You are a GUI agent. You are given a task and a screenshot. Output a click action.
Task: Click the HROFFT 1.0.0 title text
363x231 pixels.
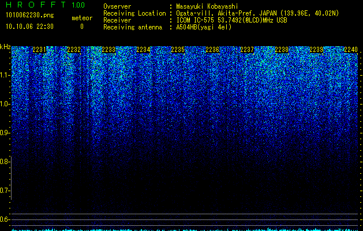tap(45, 5)
